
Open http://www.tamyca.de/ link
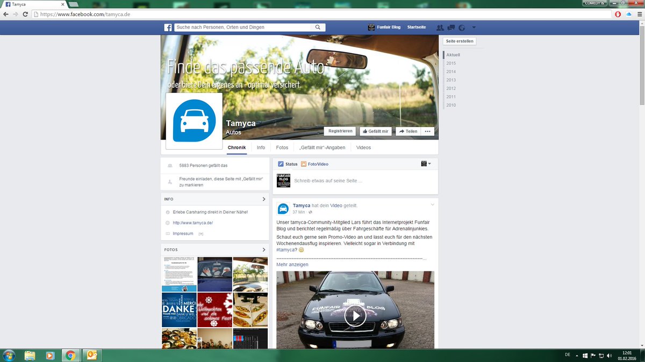193,223
